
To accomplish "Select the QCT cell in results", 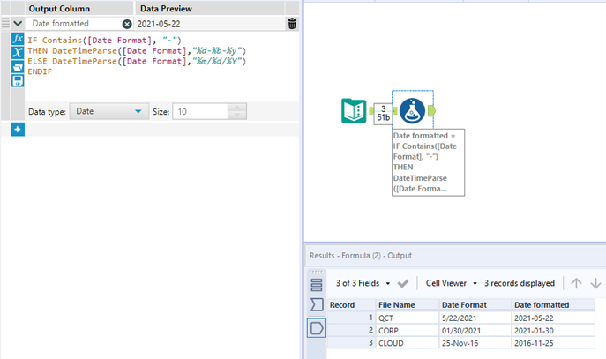I will coord(408,318).
